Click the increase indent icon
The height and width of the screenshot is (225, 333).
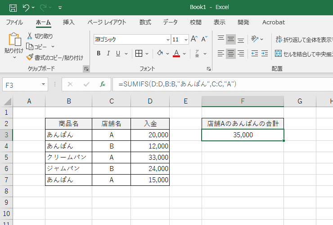[x=265, y=54]
